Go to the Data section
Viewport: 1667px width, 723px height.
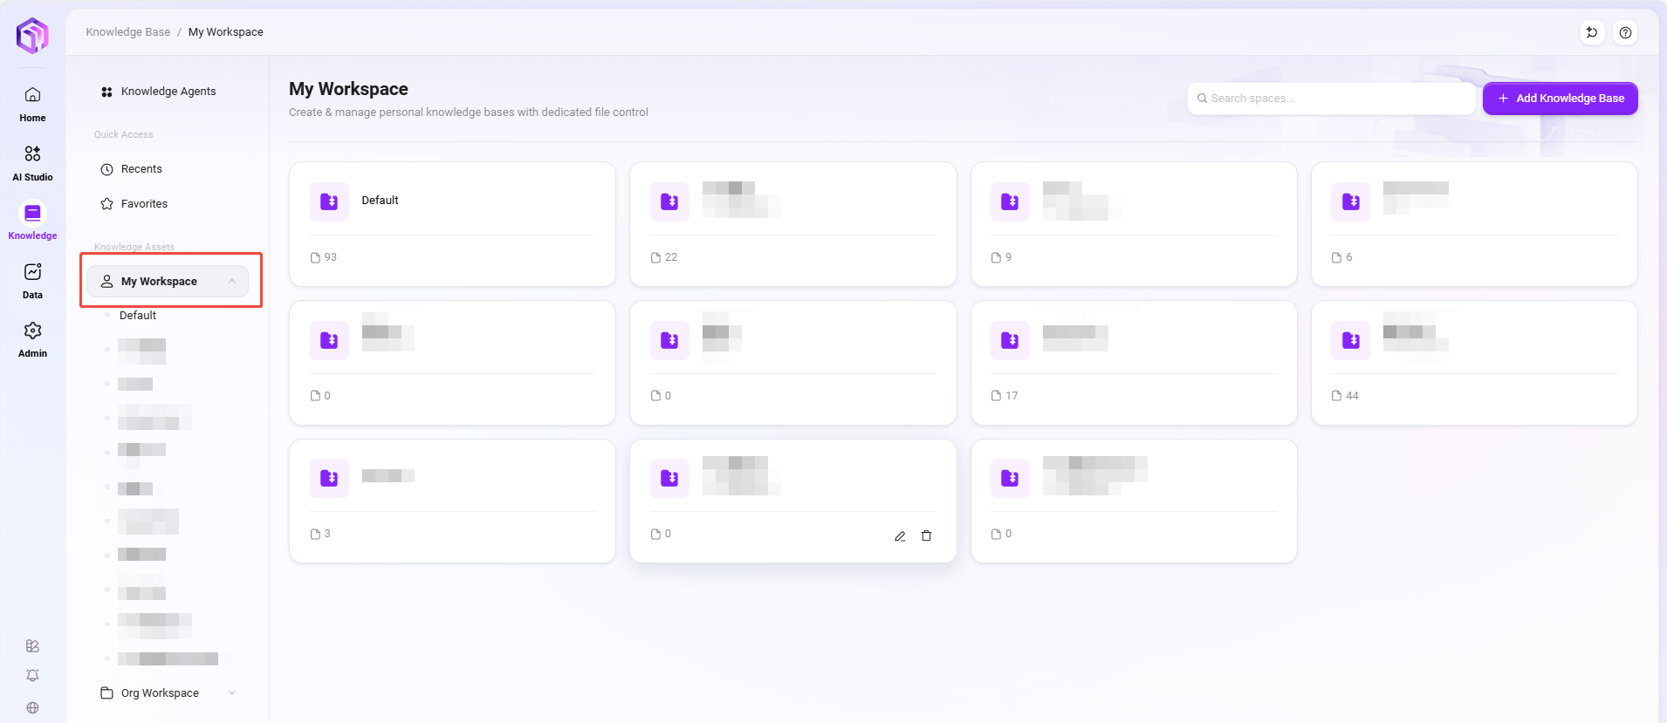click(x=32, y=281)
